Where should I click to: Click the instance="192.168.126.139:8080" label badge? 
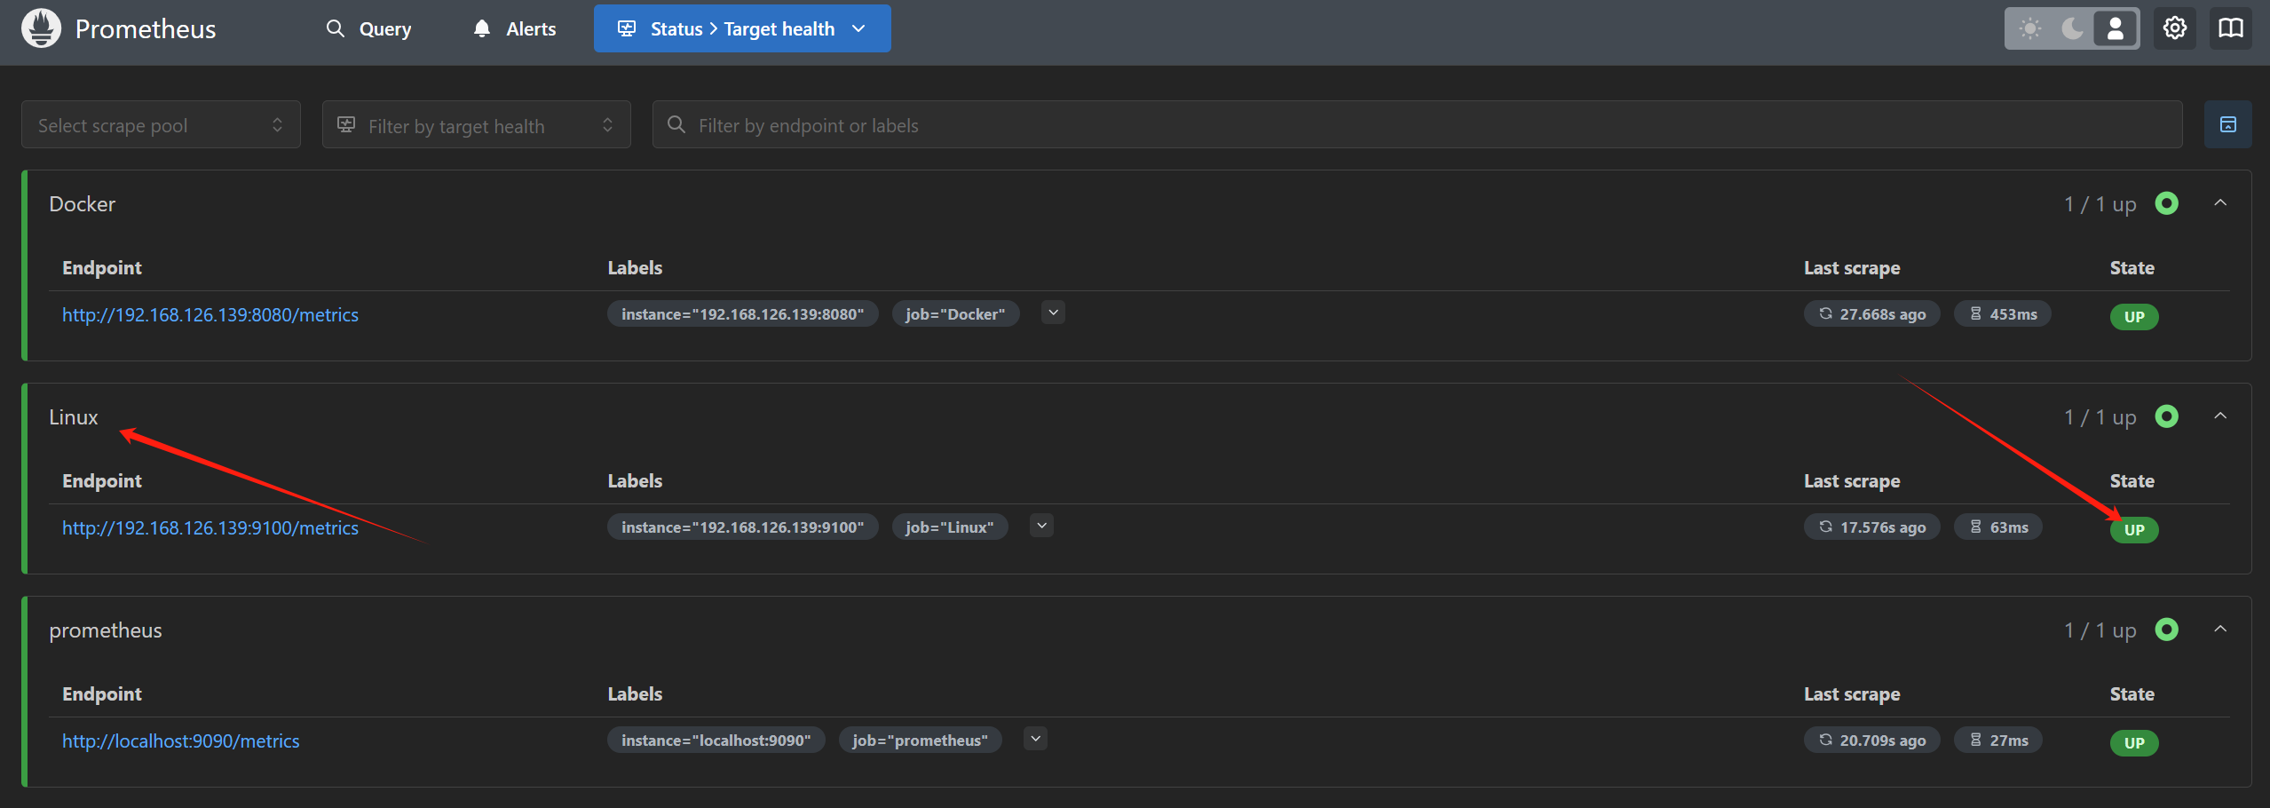(x=742, y=313)
